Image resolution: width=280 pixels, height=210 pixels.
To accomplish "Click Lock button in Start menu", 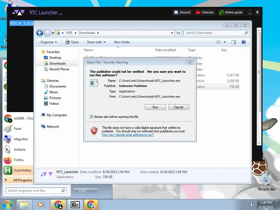I will pyautogui.click(x=82, y=191).
